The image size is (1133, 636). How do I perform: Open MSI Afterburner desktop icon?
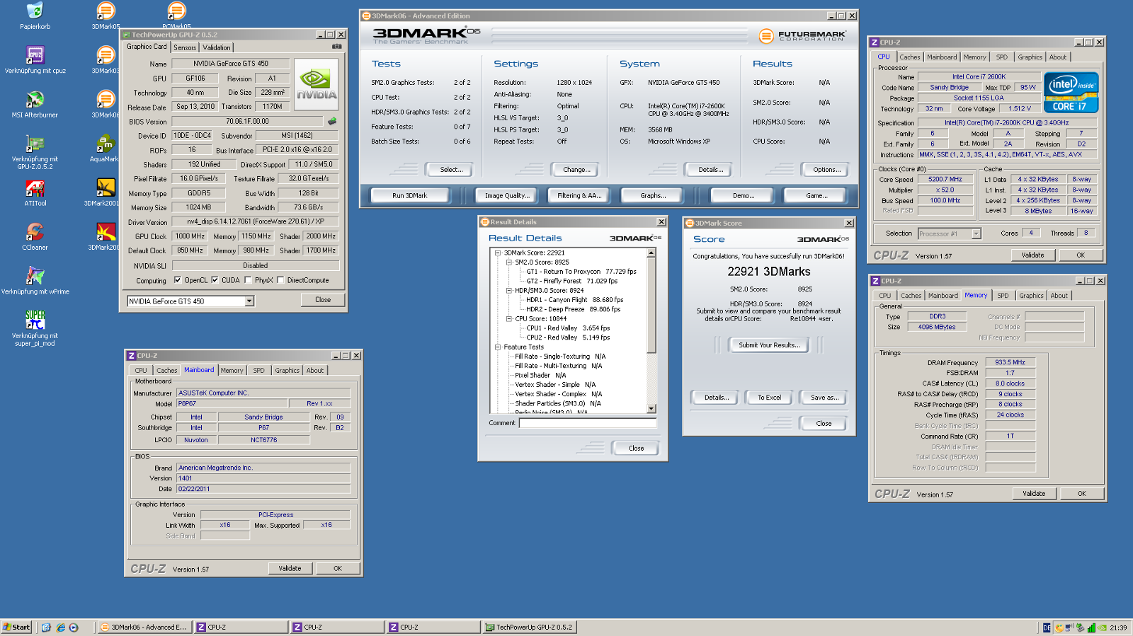[35, 104]
